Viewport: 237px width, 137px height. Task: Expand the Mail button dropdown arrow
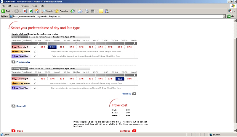[83, 11]
